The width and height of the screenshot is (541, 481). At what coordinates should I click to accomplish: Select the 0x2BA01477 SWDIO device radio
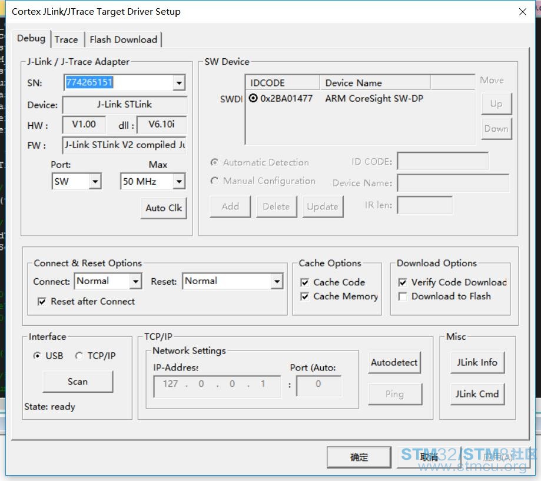(x=253, y=98)
